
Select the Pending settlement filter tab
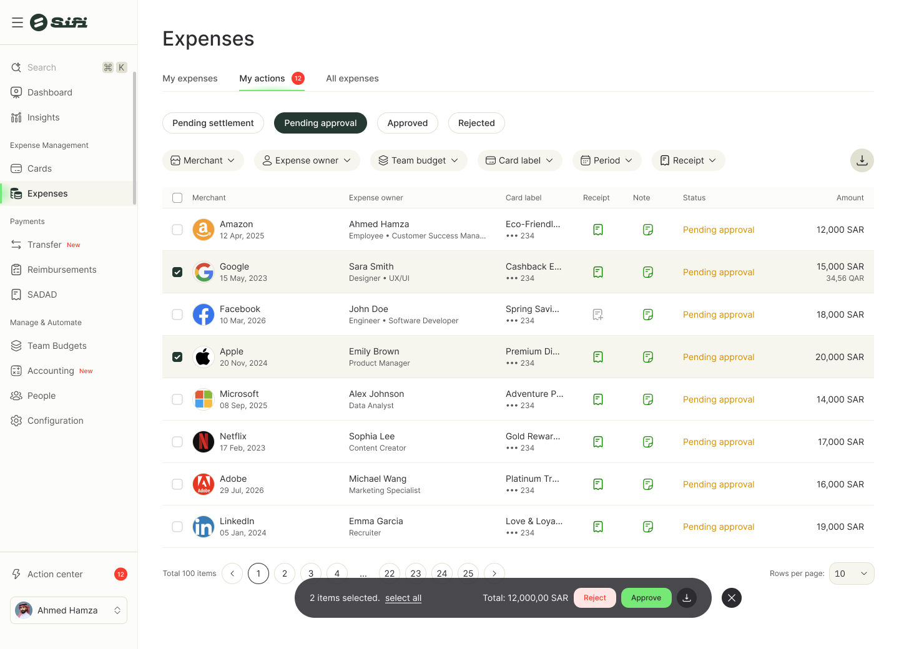213,123
